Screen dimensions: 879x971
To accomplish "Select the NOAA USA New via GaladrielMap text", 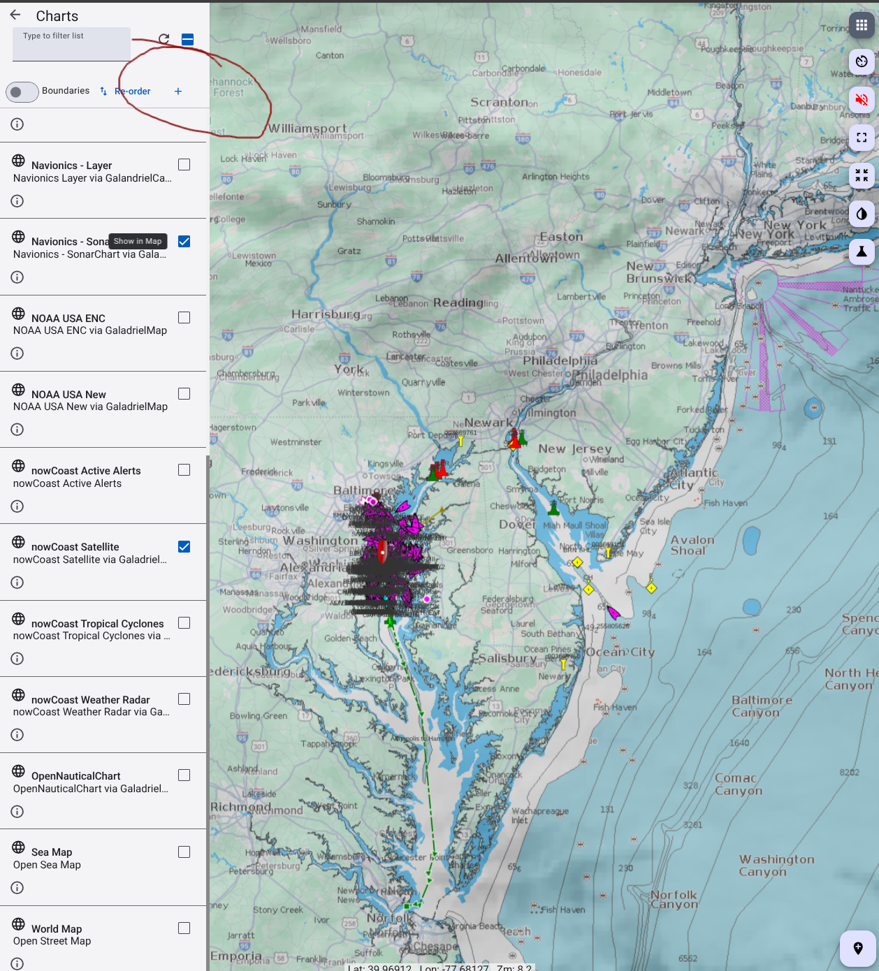I will click(91, 407).
